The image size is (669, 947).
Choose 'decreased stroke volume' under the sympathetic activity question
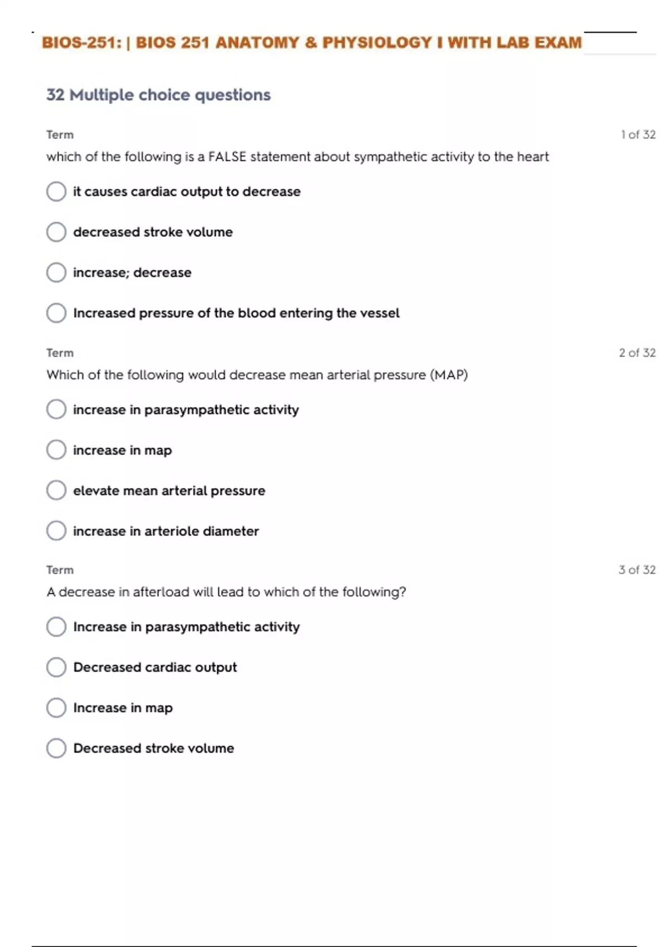pos(56,232)
